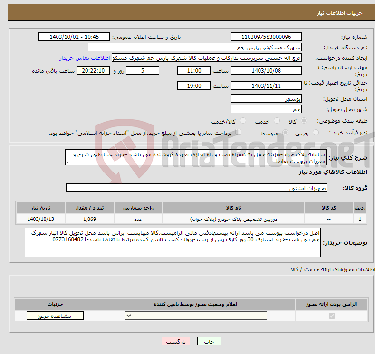Click the تعداد / مقدار column header

[89, 208]
